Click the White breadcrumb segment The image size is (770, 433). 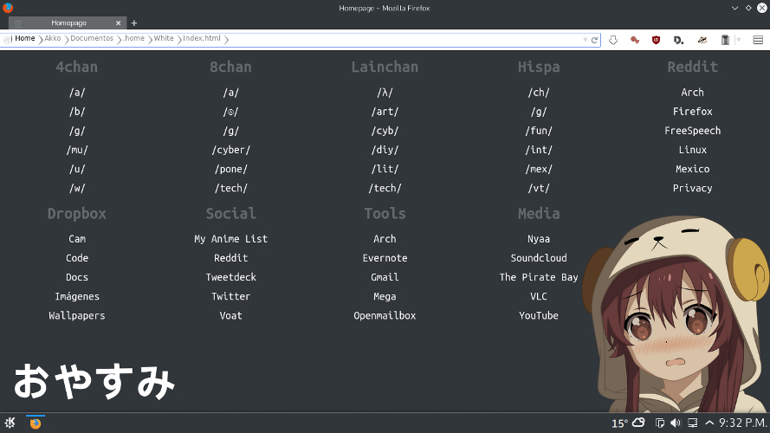pyautogui.click(x=164, y=38)
